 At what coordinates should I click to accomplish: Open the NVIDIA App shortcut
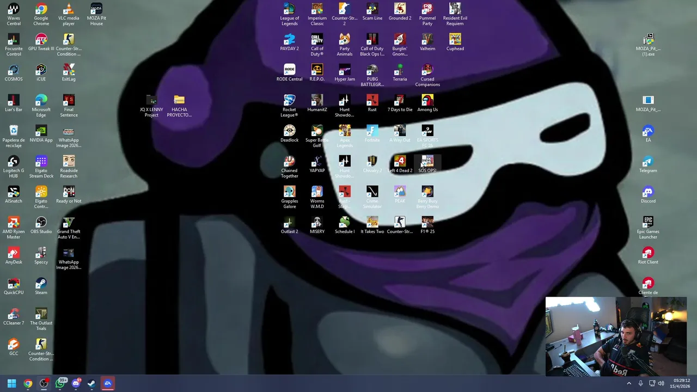pyautogui.click(x=41, y=133)
